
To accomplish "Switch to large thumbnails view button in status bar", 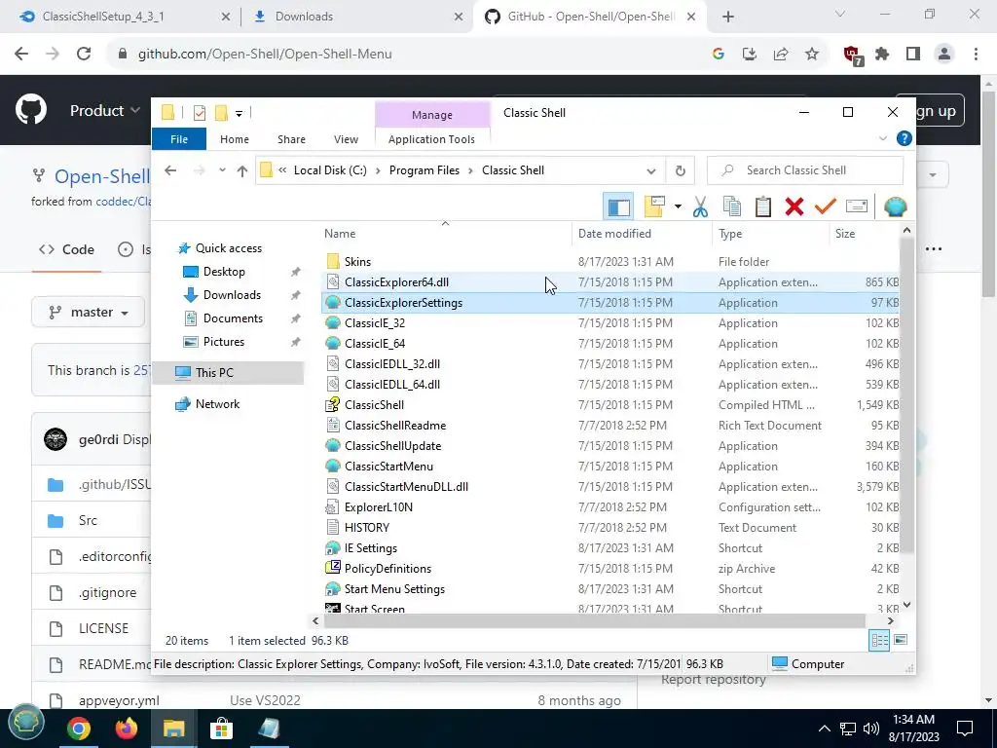I will coord(901,641).
